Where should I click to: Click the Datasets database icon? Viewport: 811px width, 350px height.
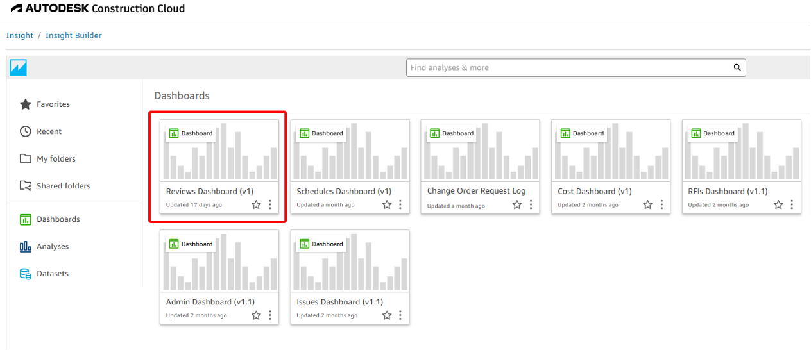[26, 274]
